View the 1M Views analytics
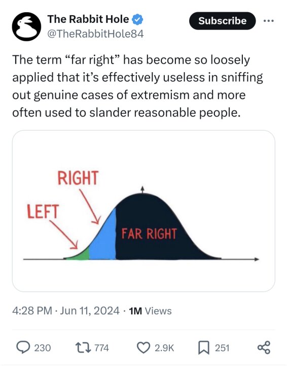 (150, 311)
